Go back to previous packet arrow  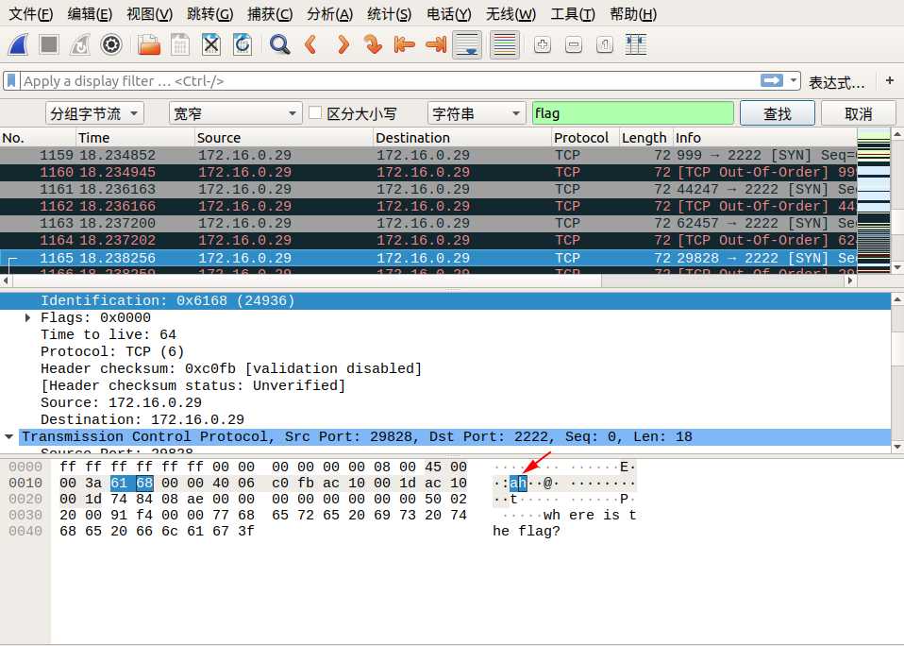click(x=310, y=44)
